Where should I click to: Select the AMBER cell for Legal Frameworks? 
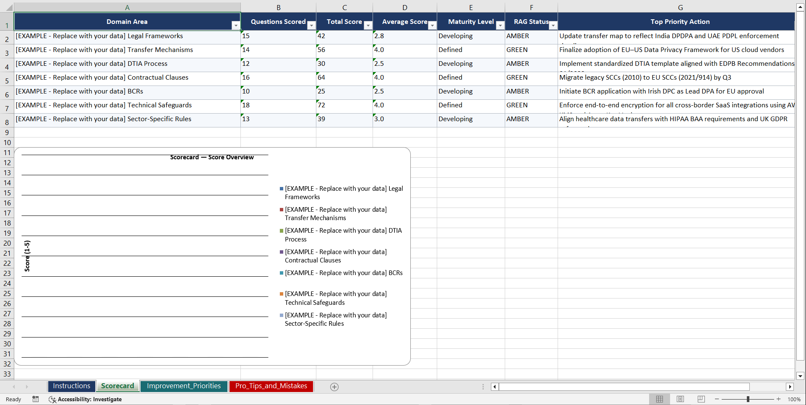click(531, 36)
